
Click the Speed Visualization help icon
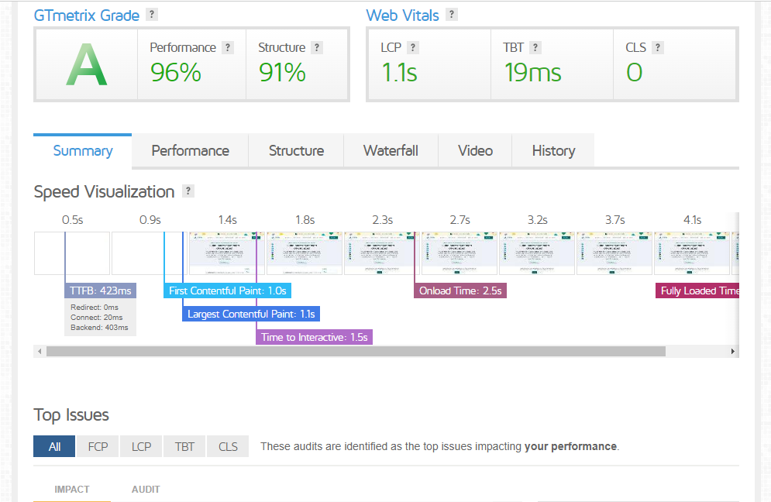point(188,191)
